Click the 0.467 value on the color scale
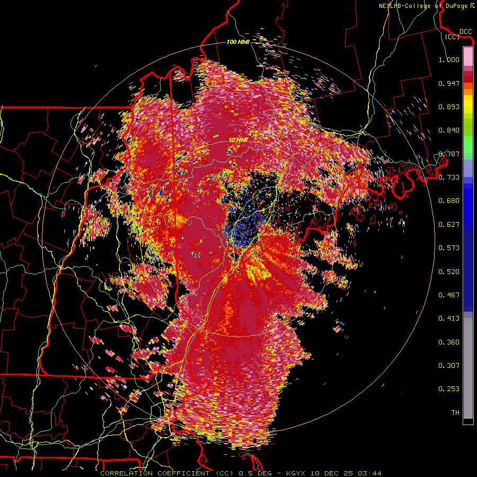Image resolution: width=477 pixels, height=477 pixels. [449, 295]
